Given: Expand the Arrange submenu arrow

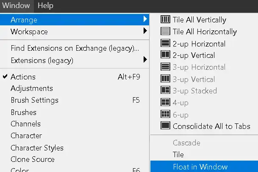Looking at the screenshot, I should [x=145, y=19].
